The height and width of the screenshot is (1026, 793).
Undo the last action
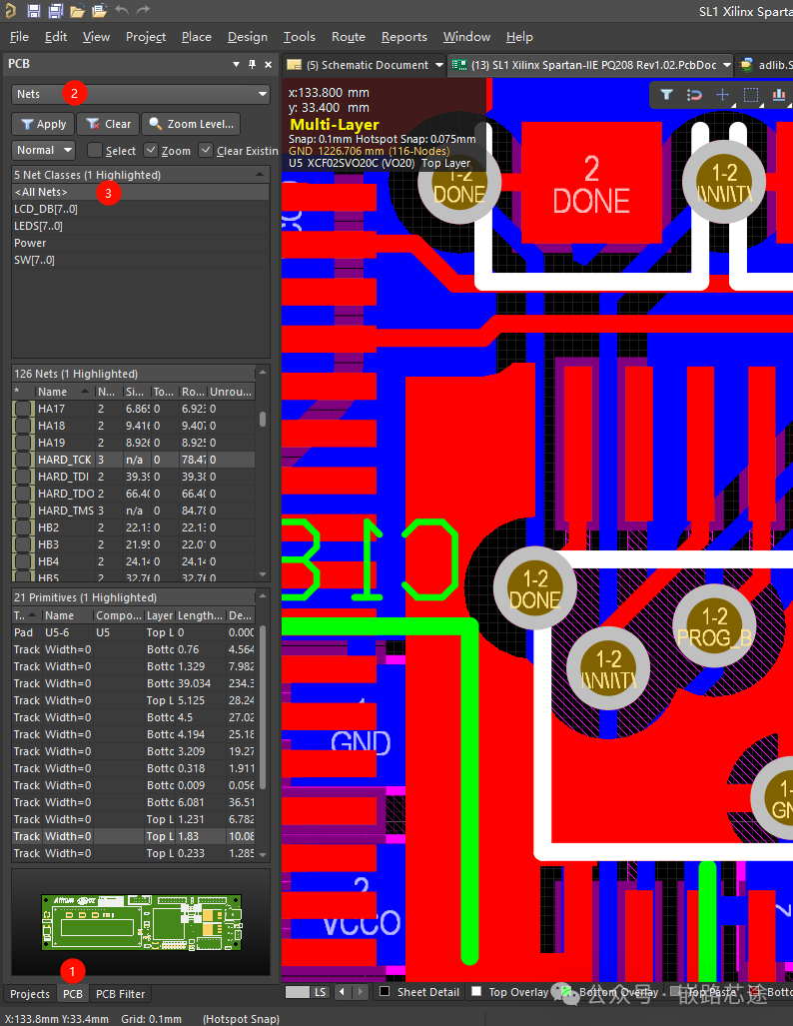point(122,10)
